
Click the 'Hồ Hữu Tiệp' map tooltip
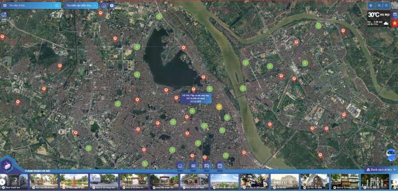[x=196, y=98]
